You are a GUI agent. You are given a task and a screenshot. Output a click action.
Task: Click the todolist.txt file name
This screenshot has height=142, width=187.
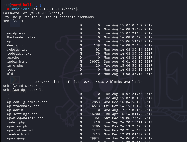pos(19,53)
